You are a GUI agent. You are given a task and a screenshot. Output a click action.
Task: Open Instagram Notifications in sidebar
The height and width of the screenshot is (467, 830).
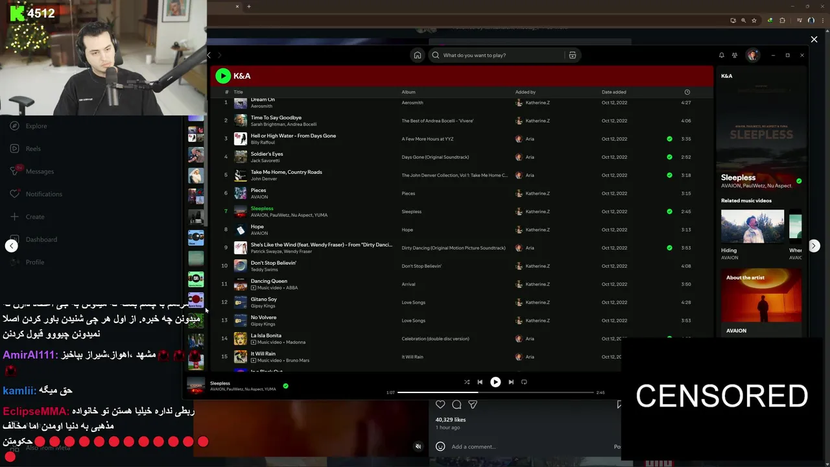37,194
